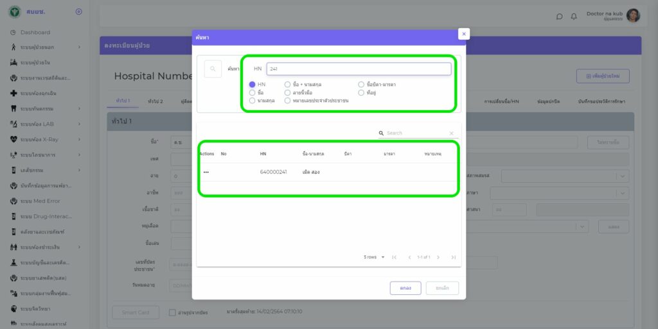Open Dashboard from the sidebar

pos(35,32)
